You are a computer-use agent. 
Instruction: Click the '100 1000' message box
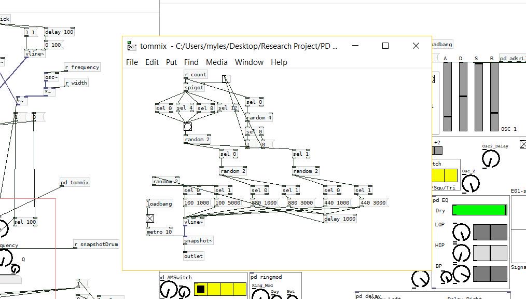click(x=197, y=202)
